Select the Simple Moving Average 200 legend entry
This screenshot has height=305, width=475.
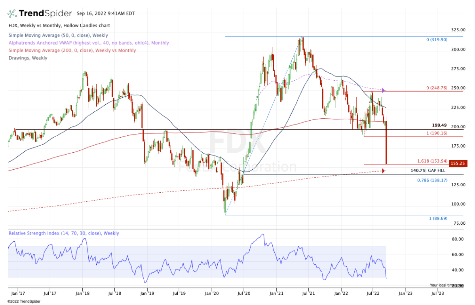tap(72, 50)
